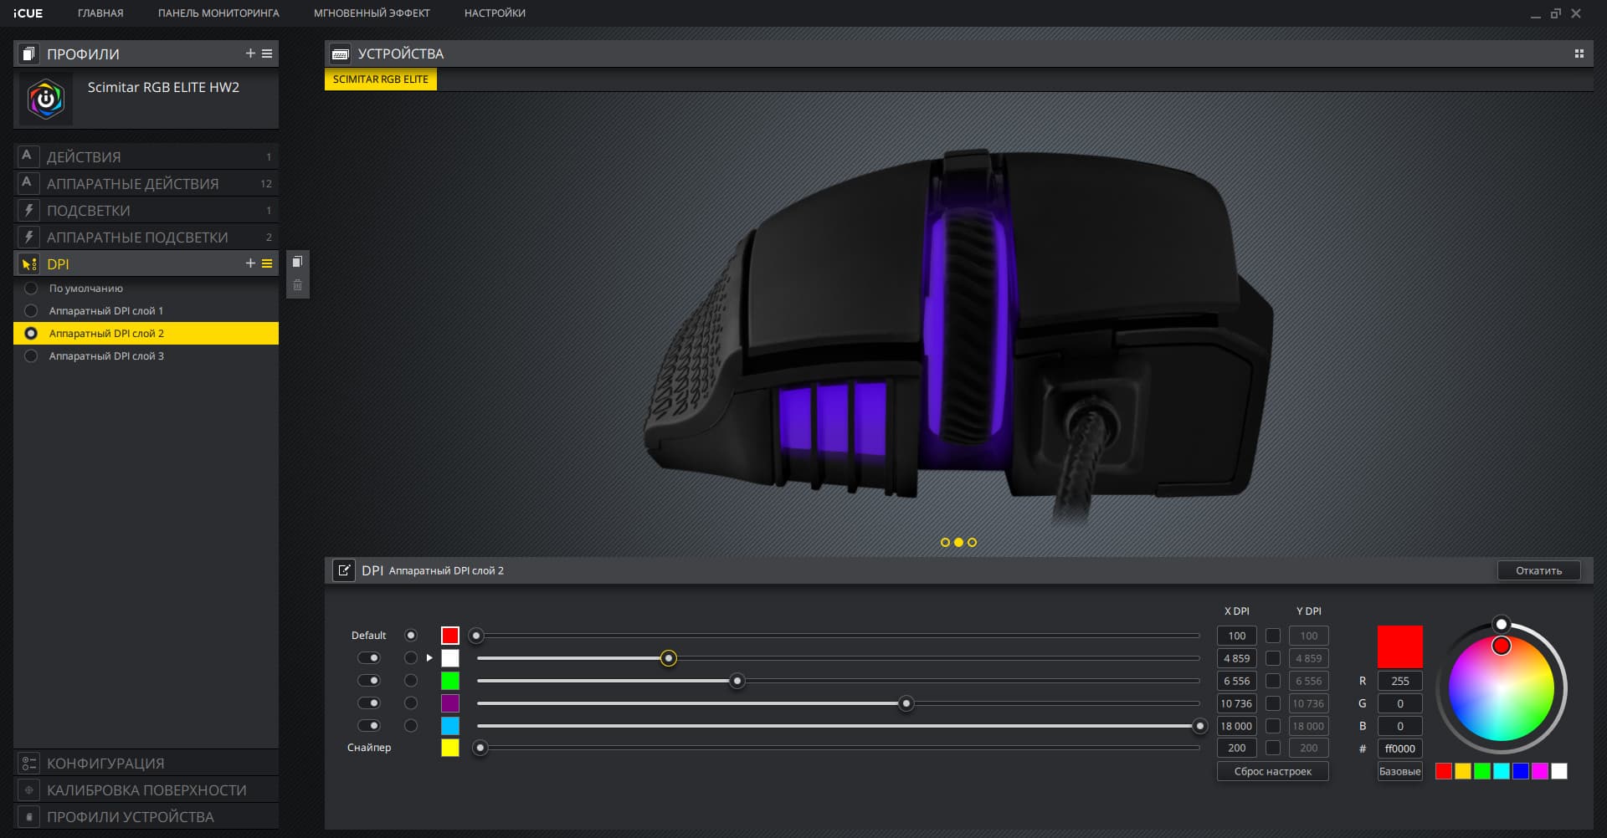Image resolution: width=1607 pixels, height=838 pixels.
Task: Pick the cyan basic color swatch
Action: click(1502, 771)
